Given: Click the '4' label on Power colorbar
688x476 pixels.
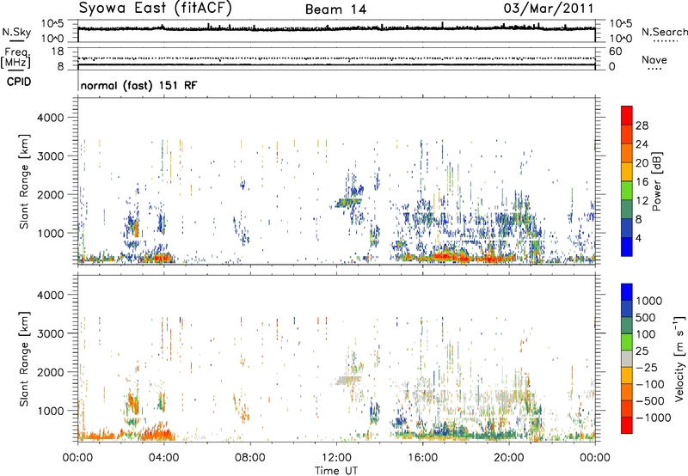Looking at the screenshot, I should coord(638,239).
